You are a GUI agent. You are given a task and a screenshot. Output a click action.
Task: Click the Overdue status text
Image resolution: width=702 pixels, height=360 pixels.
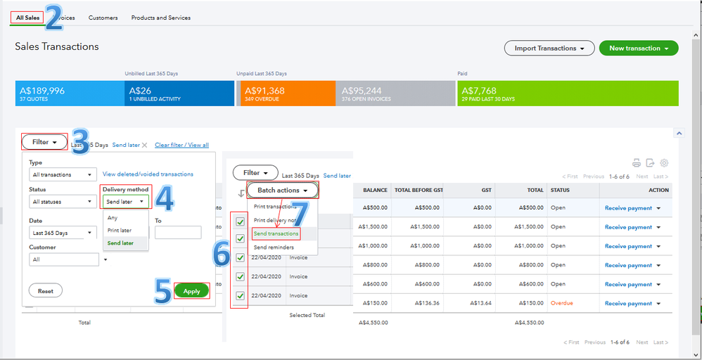pos(562,303)
